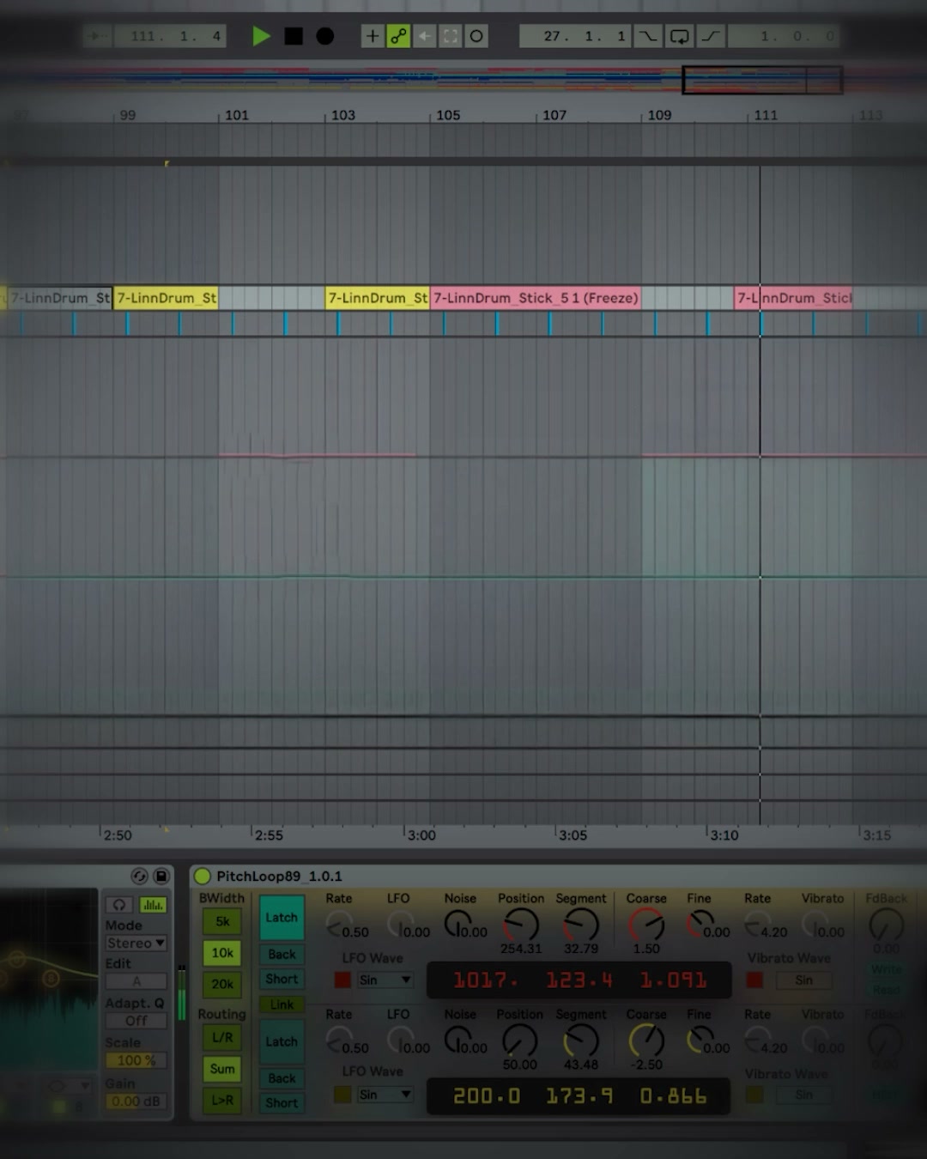This screenshot has height=1159, width=927.
Task: Click the Session Record circle icon
Action: click(476, 36)
